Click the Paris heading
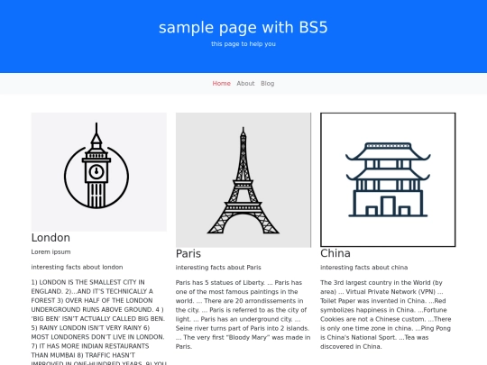Image resolution: width=487 pixels, height=365 pixels. coord(188,253)
